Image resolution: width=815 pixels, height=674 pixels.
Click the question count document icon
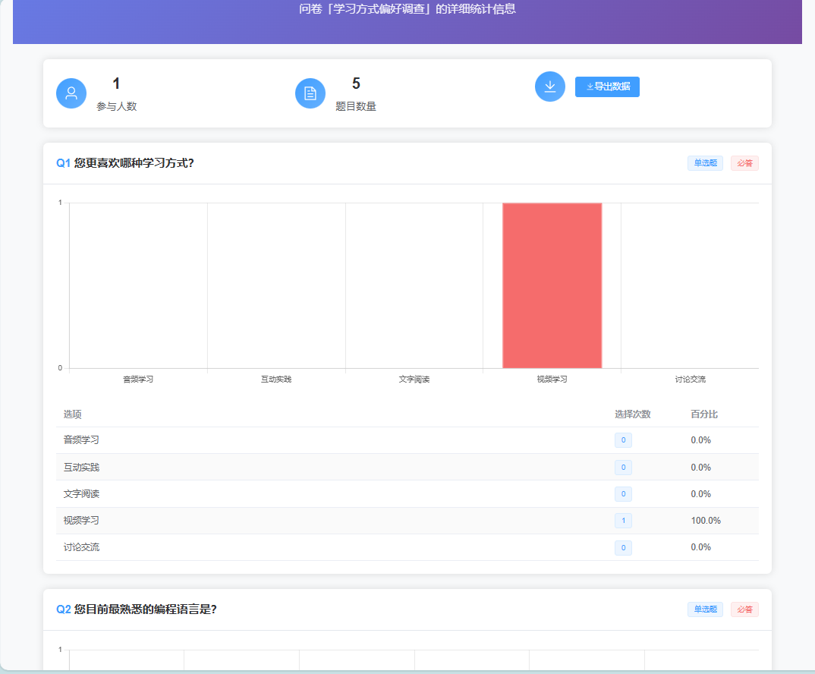[310, 93]
